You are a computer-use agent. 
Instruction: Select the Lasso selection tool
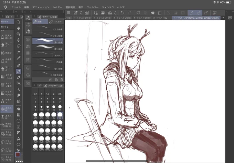coord(19,46)
